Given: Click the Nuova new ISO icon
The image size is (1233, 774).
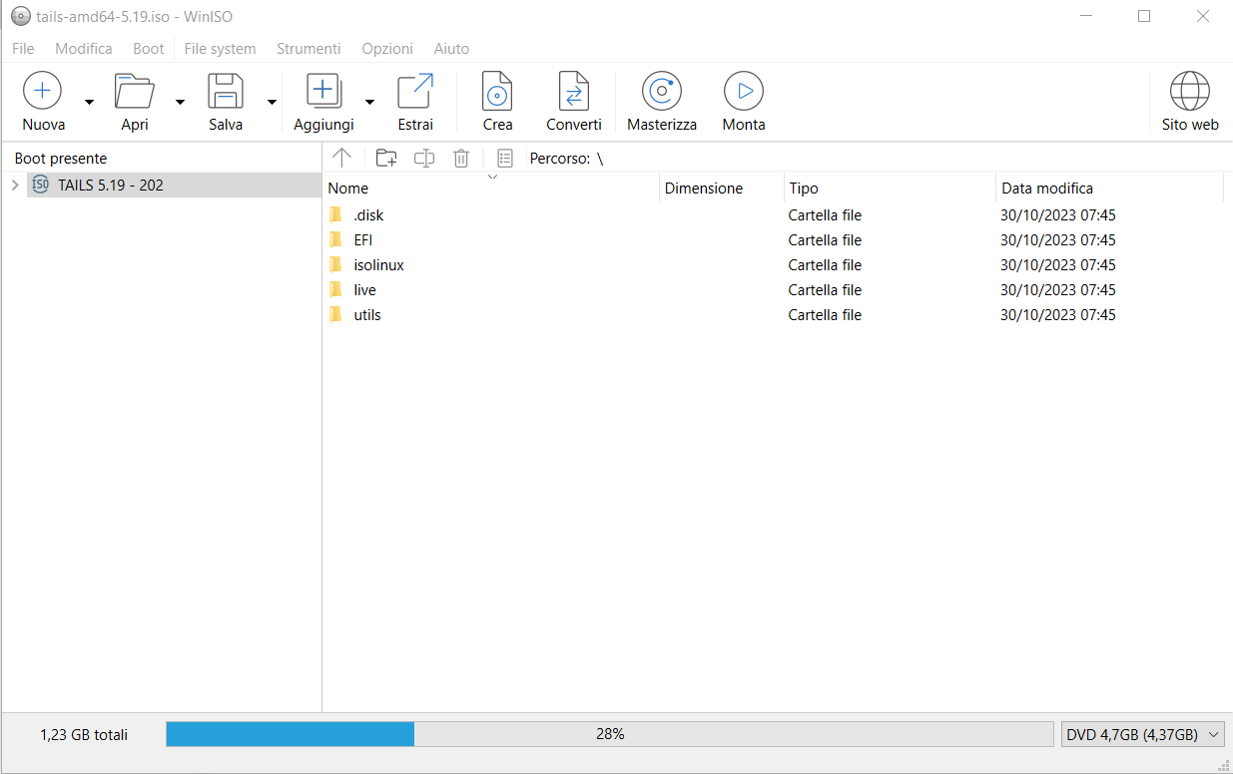Looking at the screenshot, I should tap(42, 91).
